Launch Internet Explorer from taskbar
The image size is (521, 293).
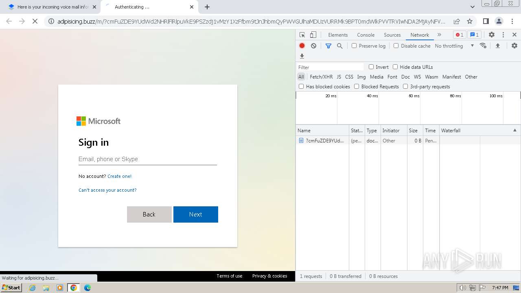point(33,288)
